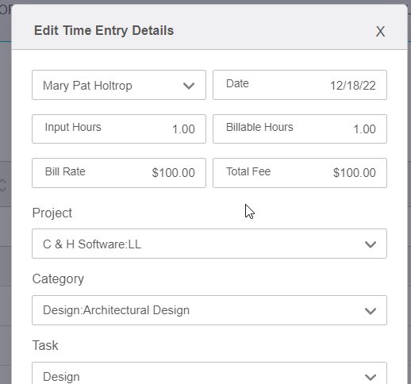Click the chevron arrow in Project dropdown
Viewport: 411px width, 384px height.
tap(371, 244)
